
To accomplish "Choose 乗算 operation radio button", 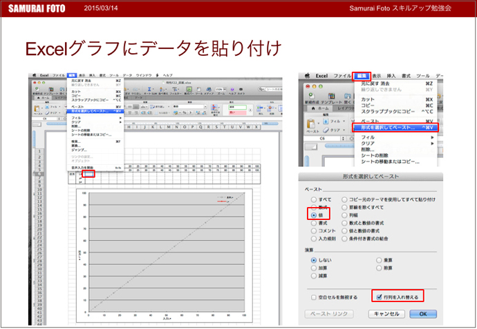I will pos(379,260).
